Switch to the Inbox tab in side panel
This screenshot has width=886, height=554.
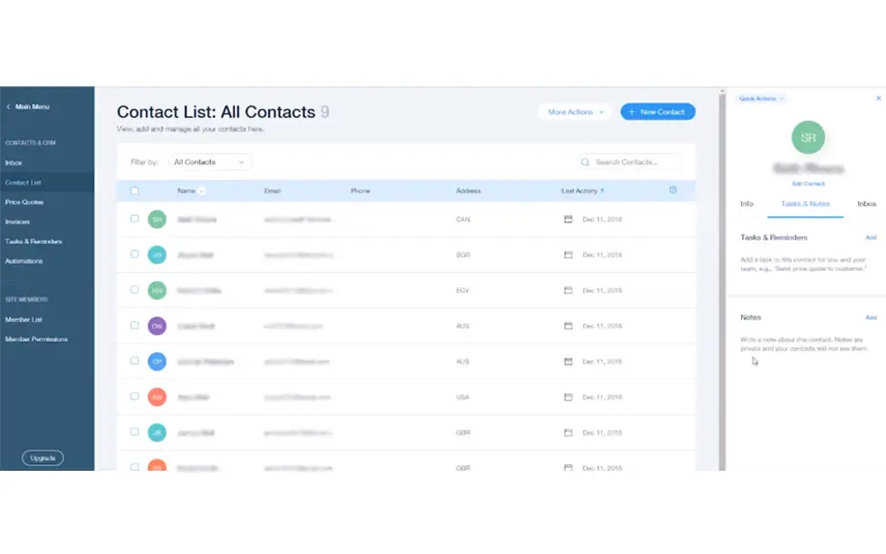pyautogui.click(x=867, y=203)
